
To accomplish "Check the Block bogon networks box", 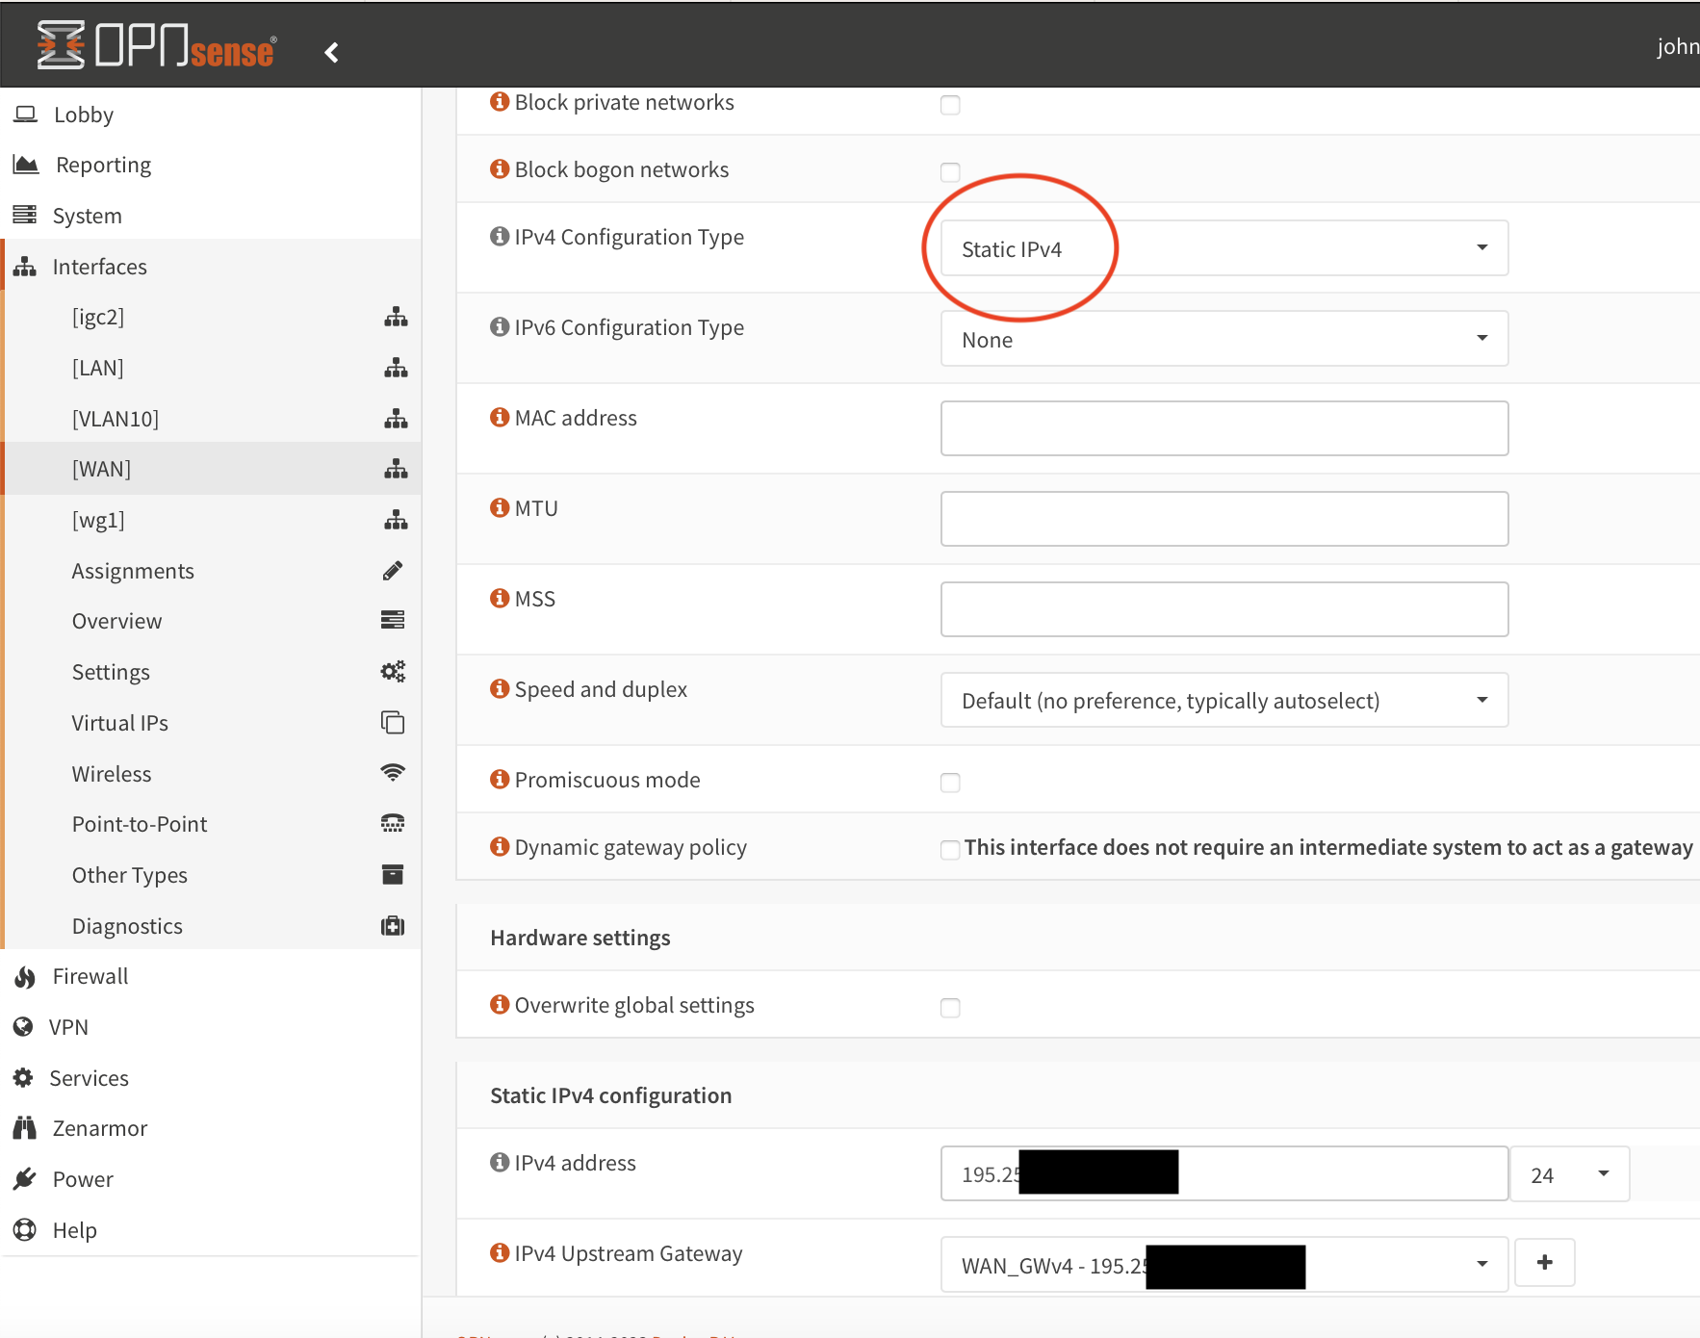I will coord(950,172).
